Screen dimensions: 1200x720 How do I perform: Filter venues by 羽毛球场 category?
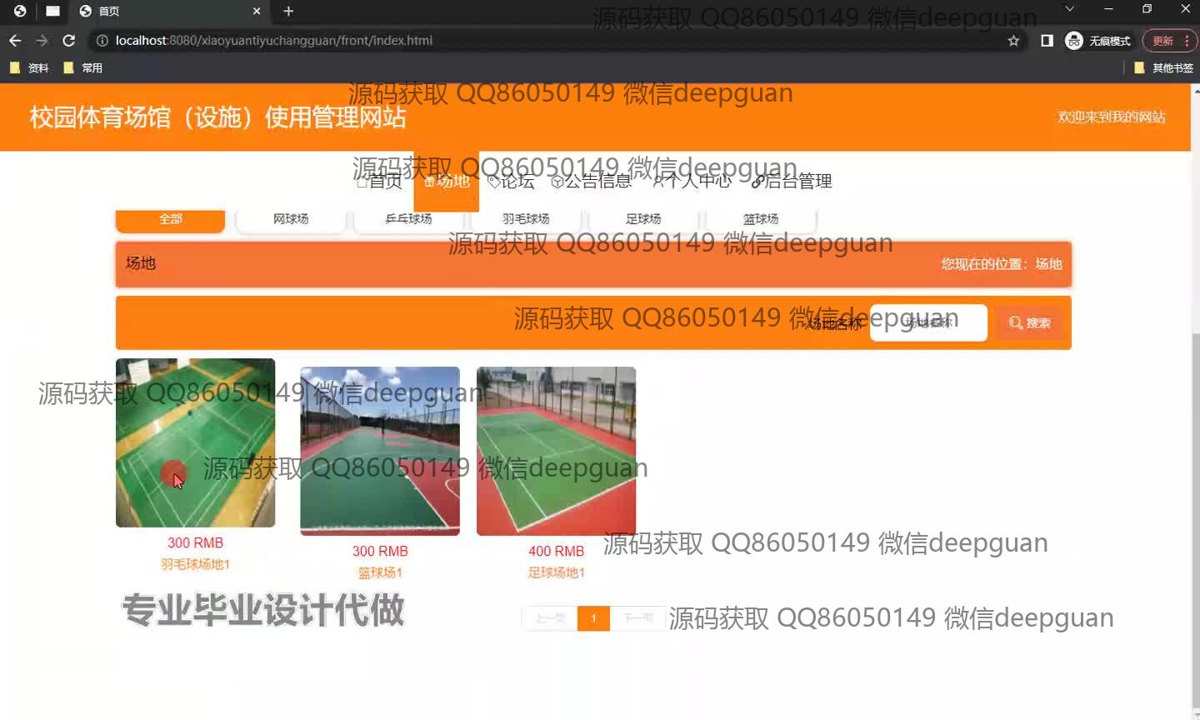525,219
